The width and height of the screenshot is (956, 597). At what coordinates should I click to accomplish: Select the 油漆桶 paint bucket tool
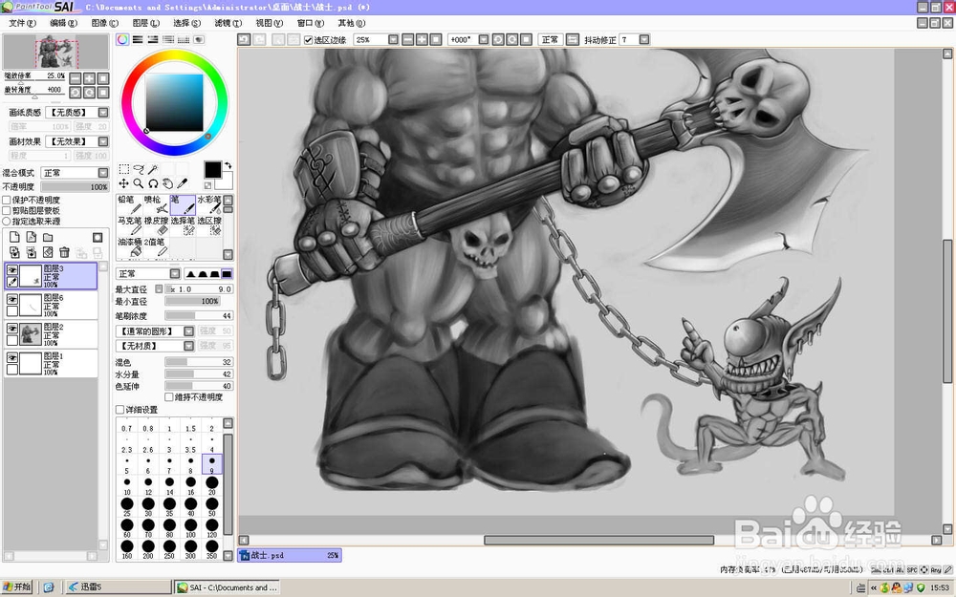coord(129,246)
